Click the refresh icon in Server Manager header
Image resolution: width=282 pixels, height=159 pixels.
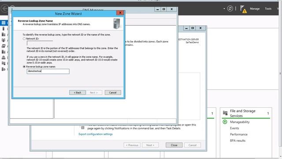(230, 8)
